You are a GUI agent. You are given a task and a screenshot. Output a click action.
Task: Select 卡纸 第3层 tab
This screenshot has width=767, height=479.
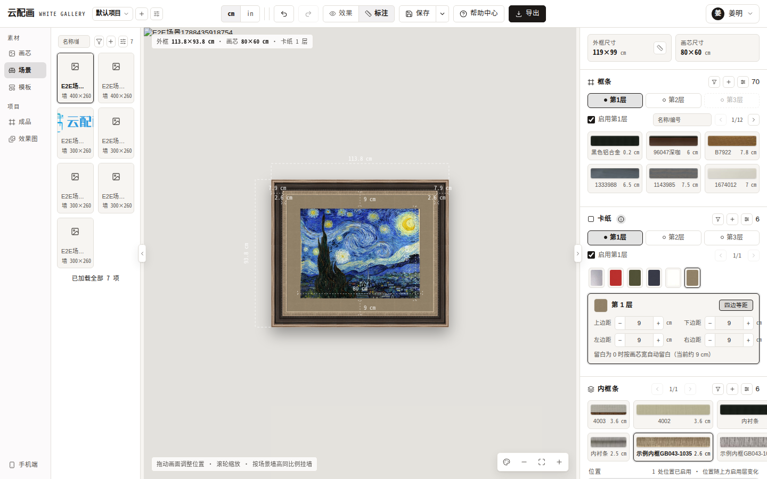[732, 237]
